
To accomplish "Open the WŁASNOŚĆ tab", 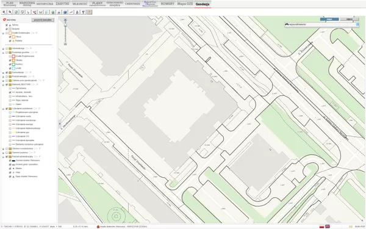I will click(80, 4).
